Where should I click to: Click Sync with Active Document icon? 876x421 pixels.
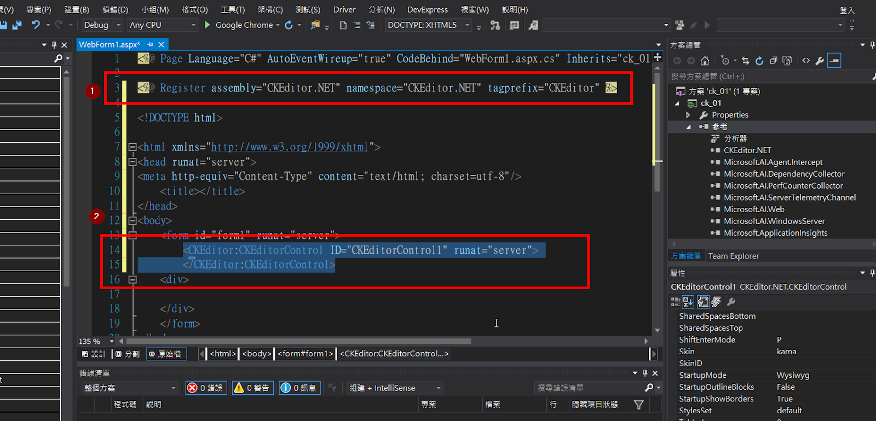click(746, 61)
